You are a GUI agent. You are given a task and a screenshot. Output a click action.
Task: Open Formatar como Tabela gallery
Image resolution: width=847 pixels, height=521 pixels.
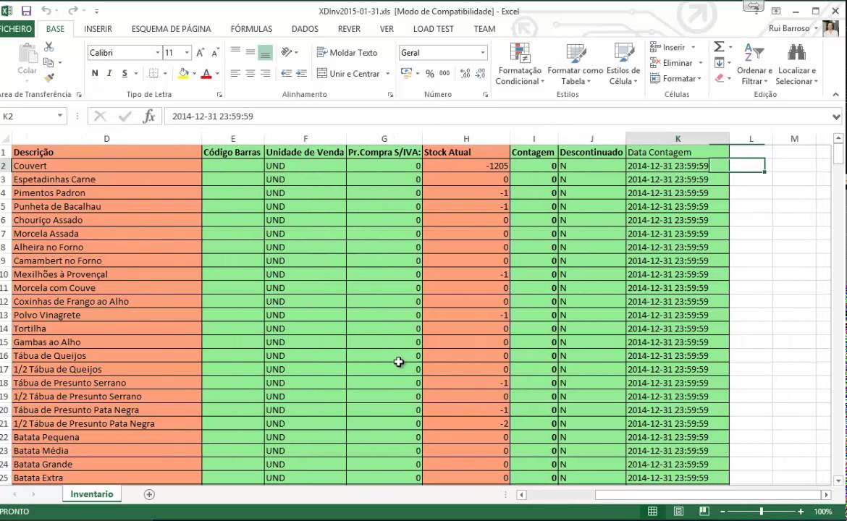point(575,64)
